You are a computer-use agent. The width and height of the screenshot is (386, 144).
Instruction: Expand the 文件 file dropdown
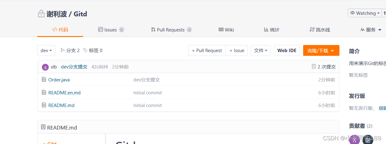(261, 51)
